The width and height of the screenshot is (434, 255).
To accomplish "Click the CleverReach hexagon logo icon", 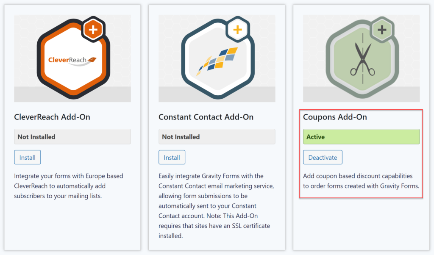I will tap(72, 55).
